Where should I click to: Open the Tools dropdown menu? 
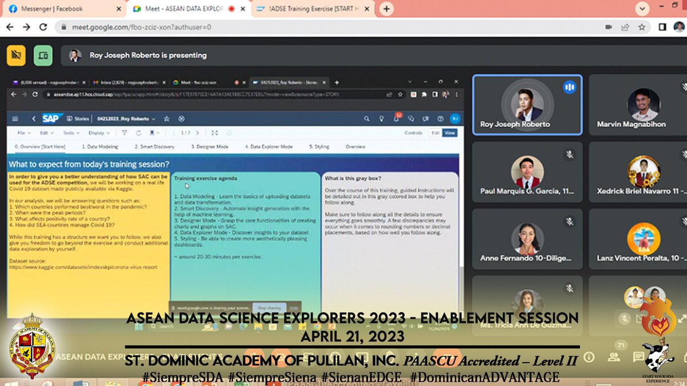click(72, 133)
